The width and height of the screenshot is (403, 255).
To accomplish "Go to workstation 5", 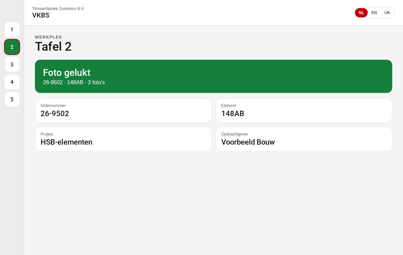I will tap(12, 99).
